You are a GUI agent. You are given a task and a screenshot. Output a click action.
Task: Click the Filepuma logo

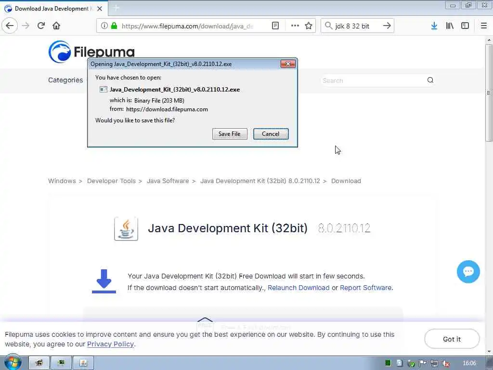point(91,52)
